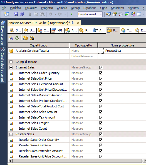Click the Save All icon

[x=22, y=14]
